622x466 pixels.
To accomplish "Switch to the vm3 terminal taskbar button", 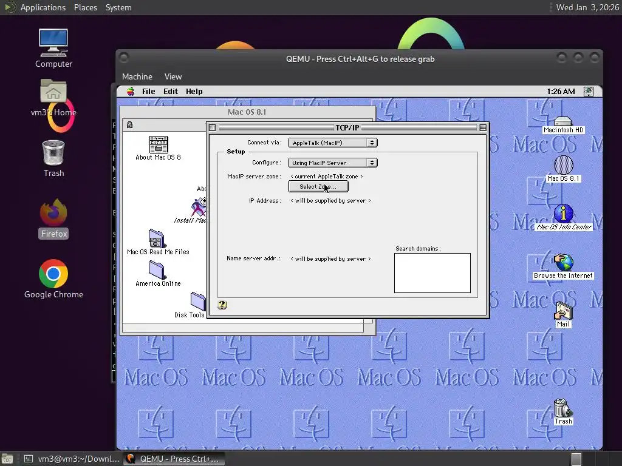I will (72, 459).
